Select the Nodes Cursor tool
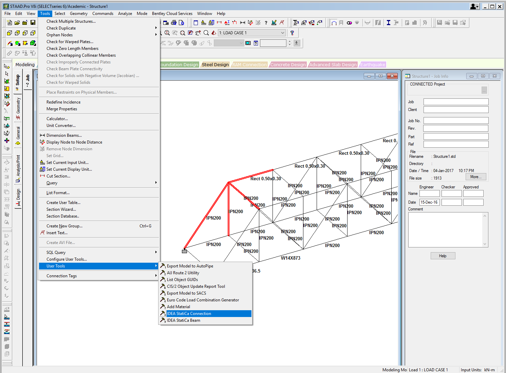Viewport: 506px width, 373px height. (6, 66)
